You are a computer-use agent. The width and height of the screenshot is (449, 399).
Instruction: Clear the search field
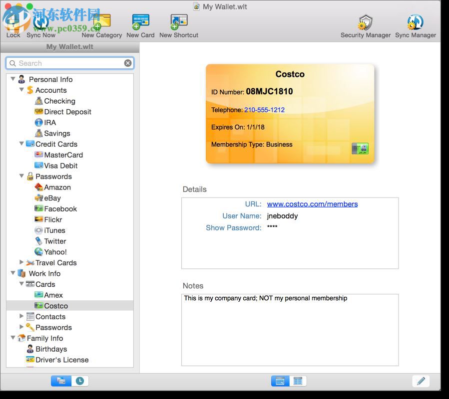click(128, 63)
